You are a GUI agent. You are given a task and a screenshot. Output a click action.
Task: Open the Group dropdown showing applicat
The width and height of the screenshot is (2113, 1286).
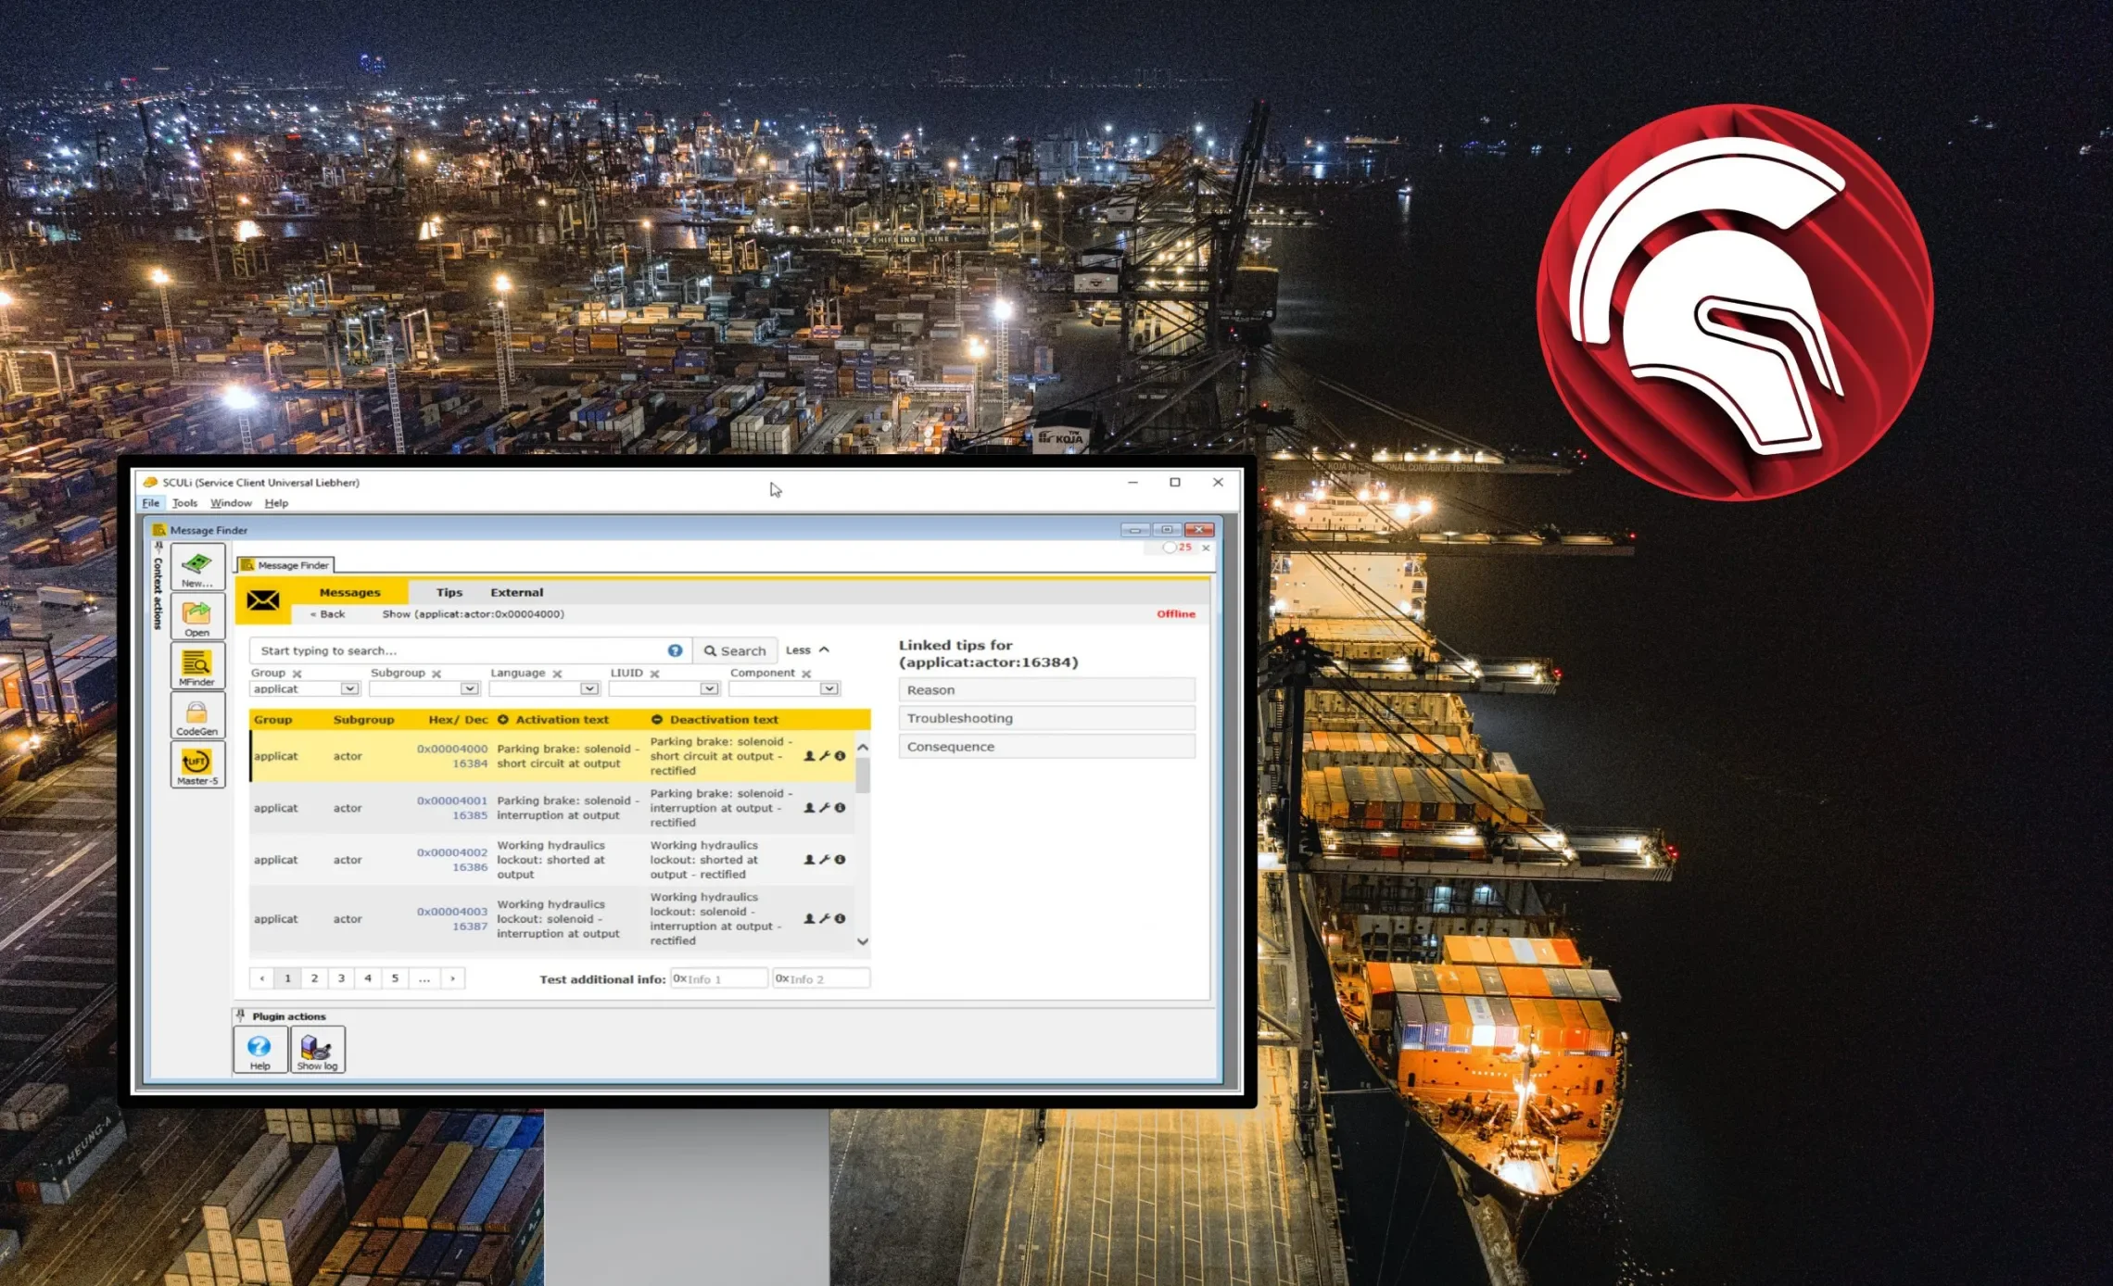tap(349, 688)
